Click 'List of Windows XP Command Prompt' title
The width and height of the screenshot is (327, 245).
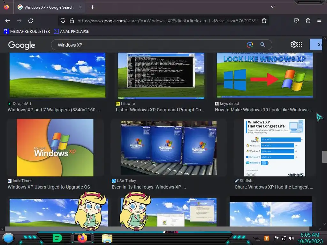[x=160, y=110]
